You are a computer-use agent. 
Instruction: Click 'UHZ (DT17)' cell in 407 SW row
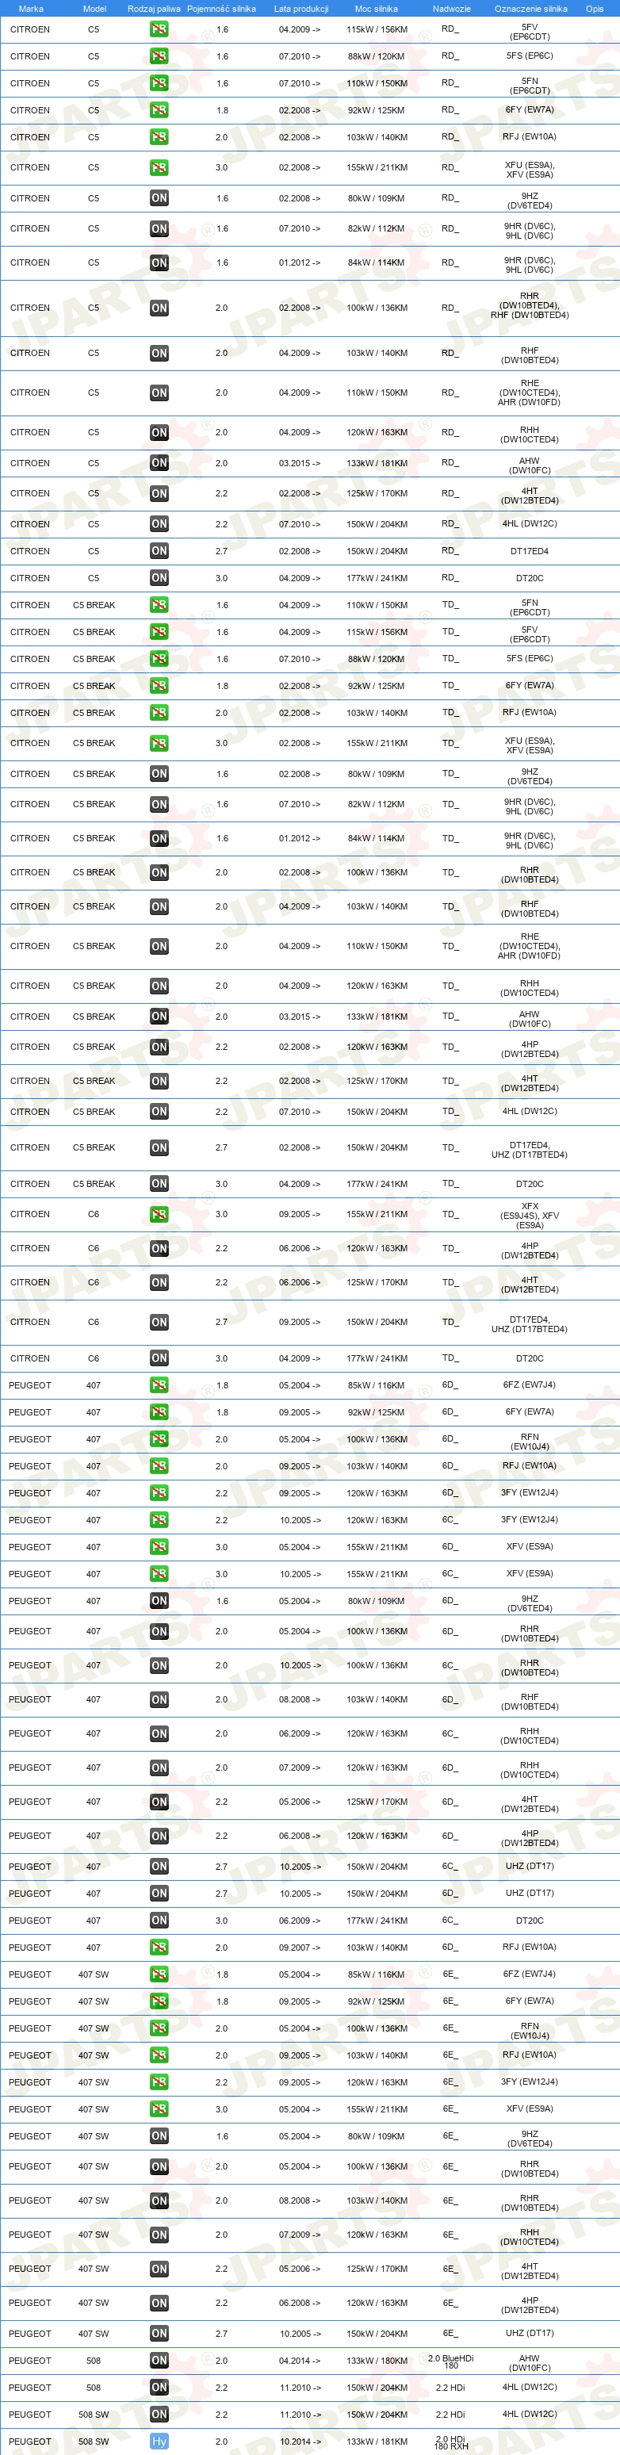tap(530, 2333)
